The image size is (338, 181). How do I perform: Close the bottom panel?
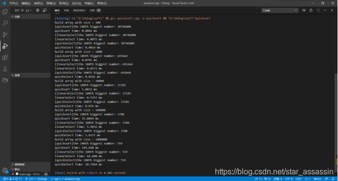pos(332,10)
